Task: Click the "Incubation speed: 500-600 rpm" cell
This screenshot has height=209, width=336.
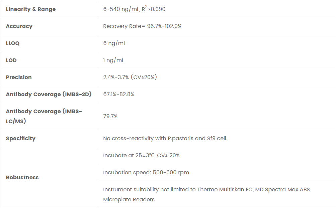Action: 146,173
